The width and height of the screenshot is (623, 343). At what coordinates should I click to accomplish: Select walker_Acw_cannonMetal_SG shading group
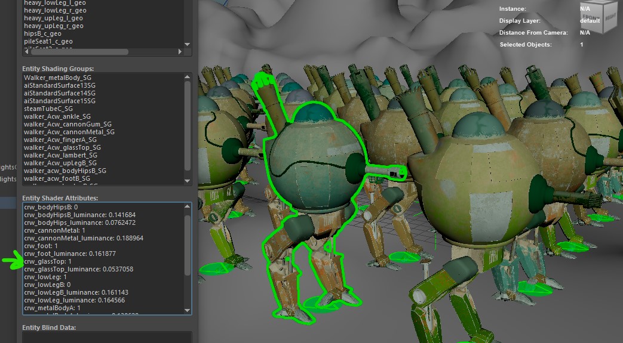69,132
